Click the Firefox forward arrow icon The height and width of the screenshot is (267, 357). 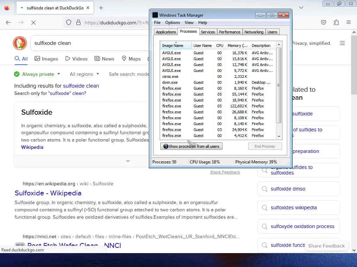tap(21, 23)
